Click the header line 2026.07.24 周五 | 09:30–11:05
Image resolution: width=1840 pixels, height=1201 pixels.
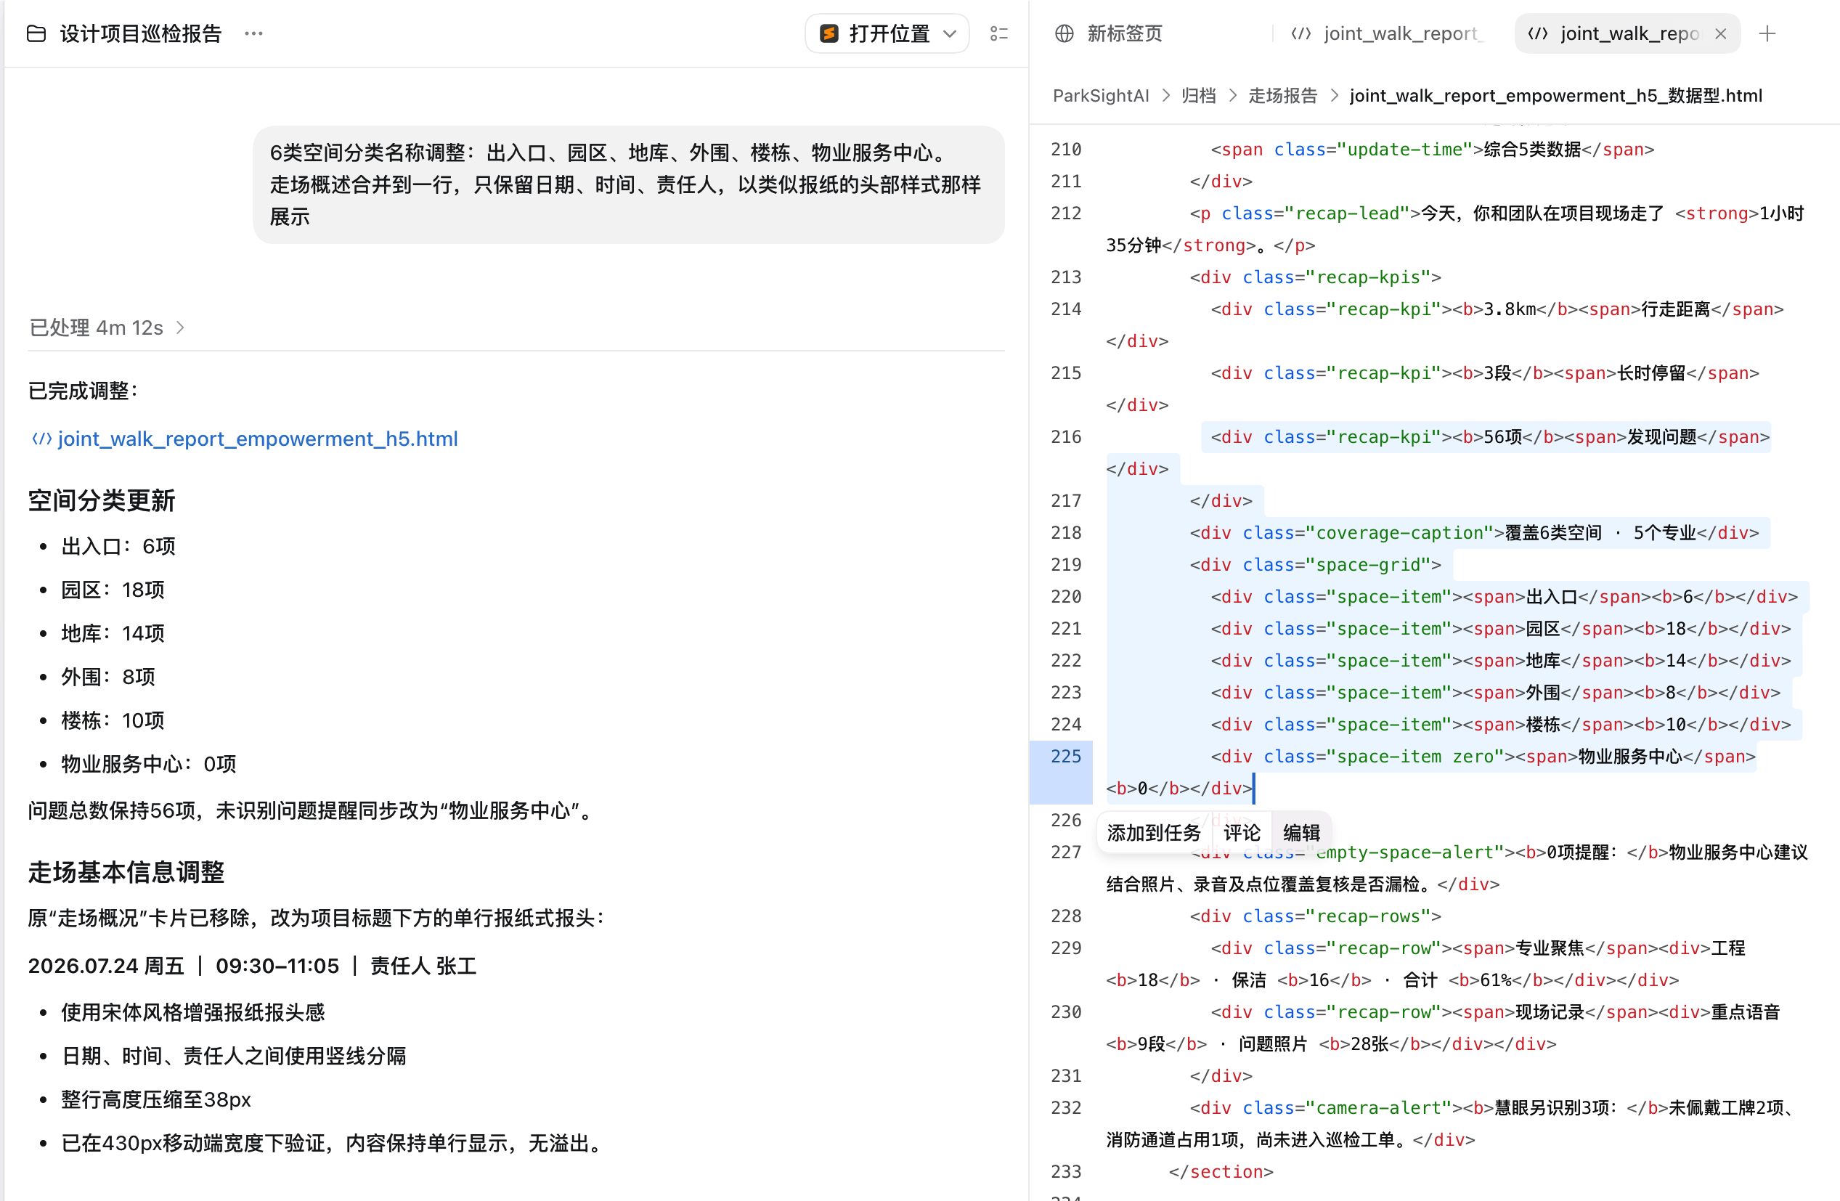pyautogui.click(x=253, y=965)
